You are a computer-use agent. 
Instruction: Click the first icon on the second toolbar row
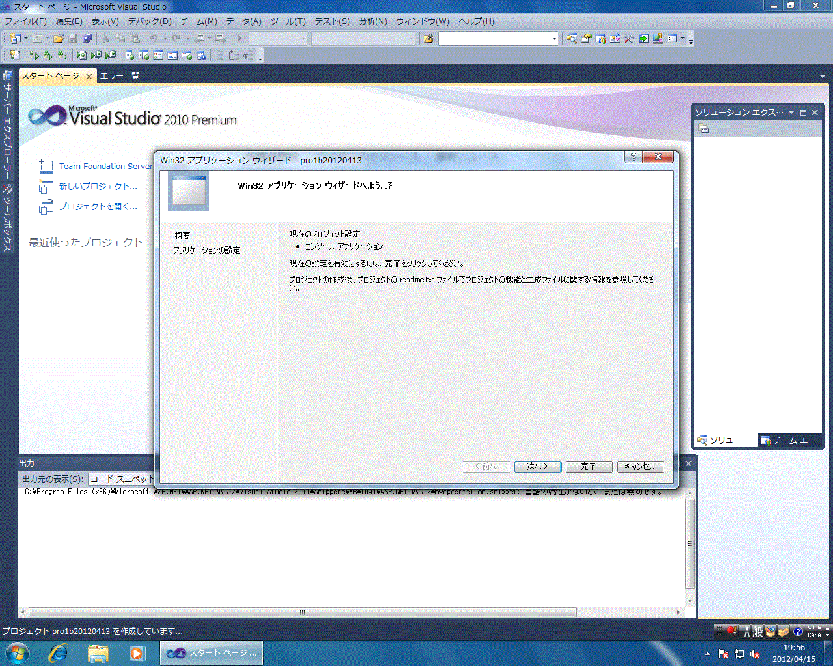(14, 55)
